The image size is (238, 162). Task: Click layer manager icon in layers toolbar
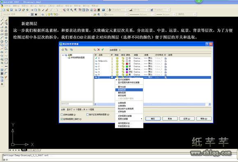tap(43, 14)
